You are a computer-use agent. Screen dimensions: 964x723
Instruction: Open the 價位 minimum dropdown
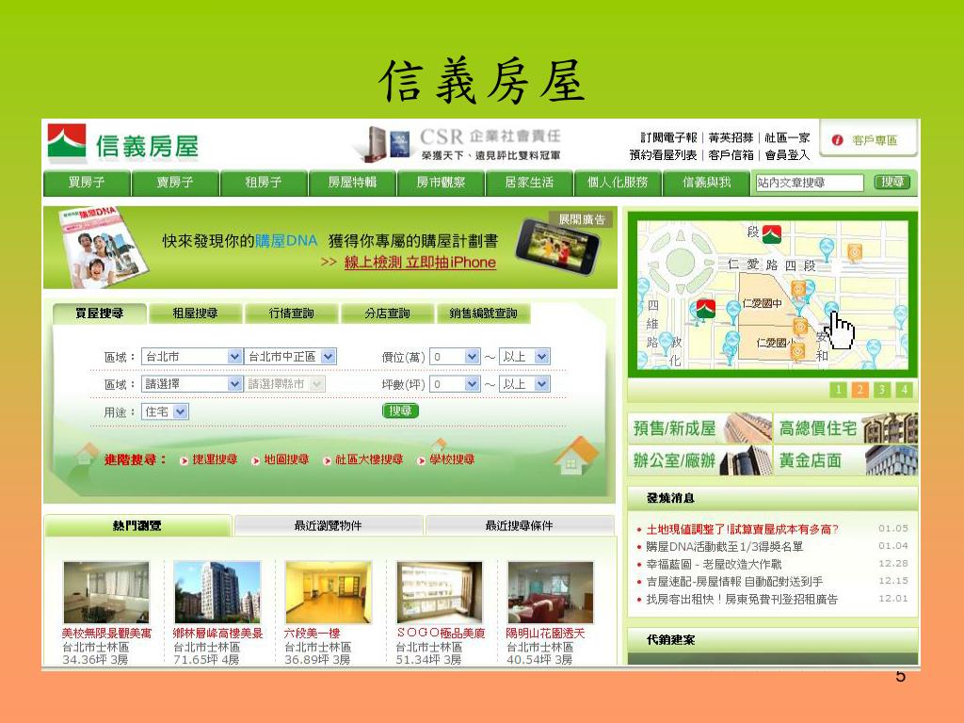click(455, 357)
